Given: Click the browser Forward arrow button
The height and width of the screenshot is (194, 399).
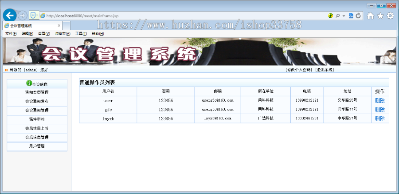Looking at the screenshot, I should (23, 16).
